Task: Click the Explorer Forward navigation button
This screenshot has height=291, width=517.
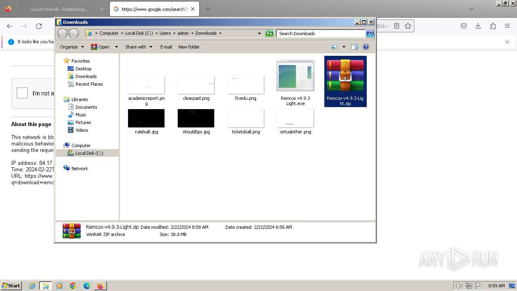Action: (74, 34)
